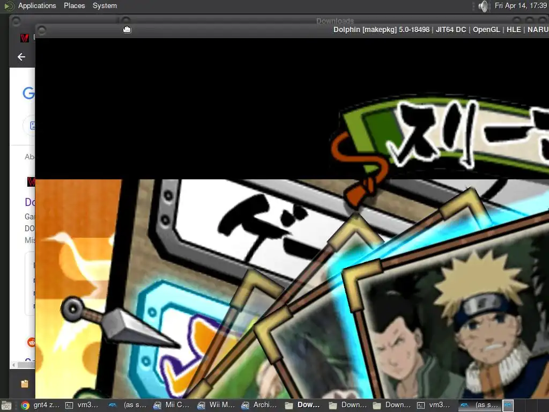Switch to the Chrome 'gnt4 z...' taskbar entry

coord(40,405)
